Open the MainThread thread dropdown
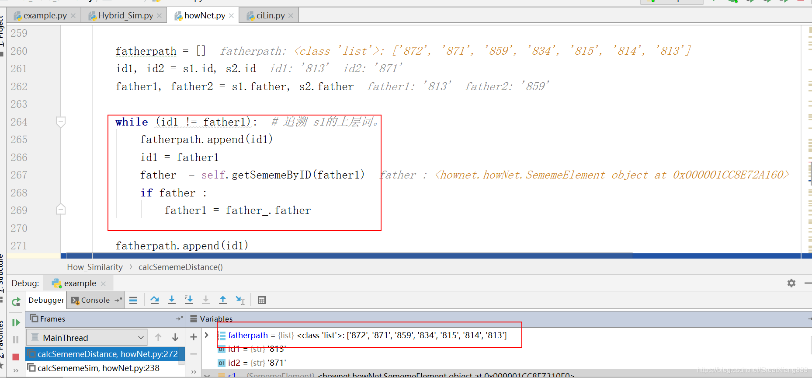Image resolution: width=812 pixels, height=378 pixels. [87, 338]
